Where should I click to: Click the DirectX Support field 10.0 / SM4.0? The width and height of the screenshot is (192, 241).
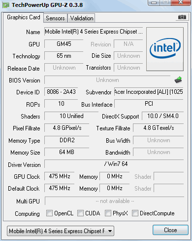[163, 116]
